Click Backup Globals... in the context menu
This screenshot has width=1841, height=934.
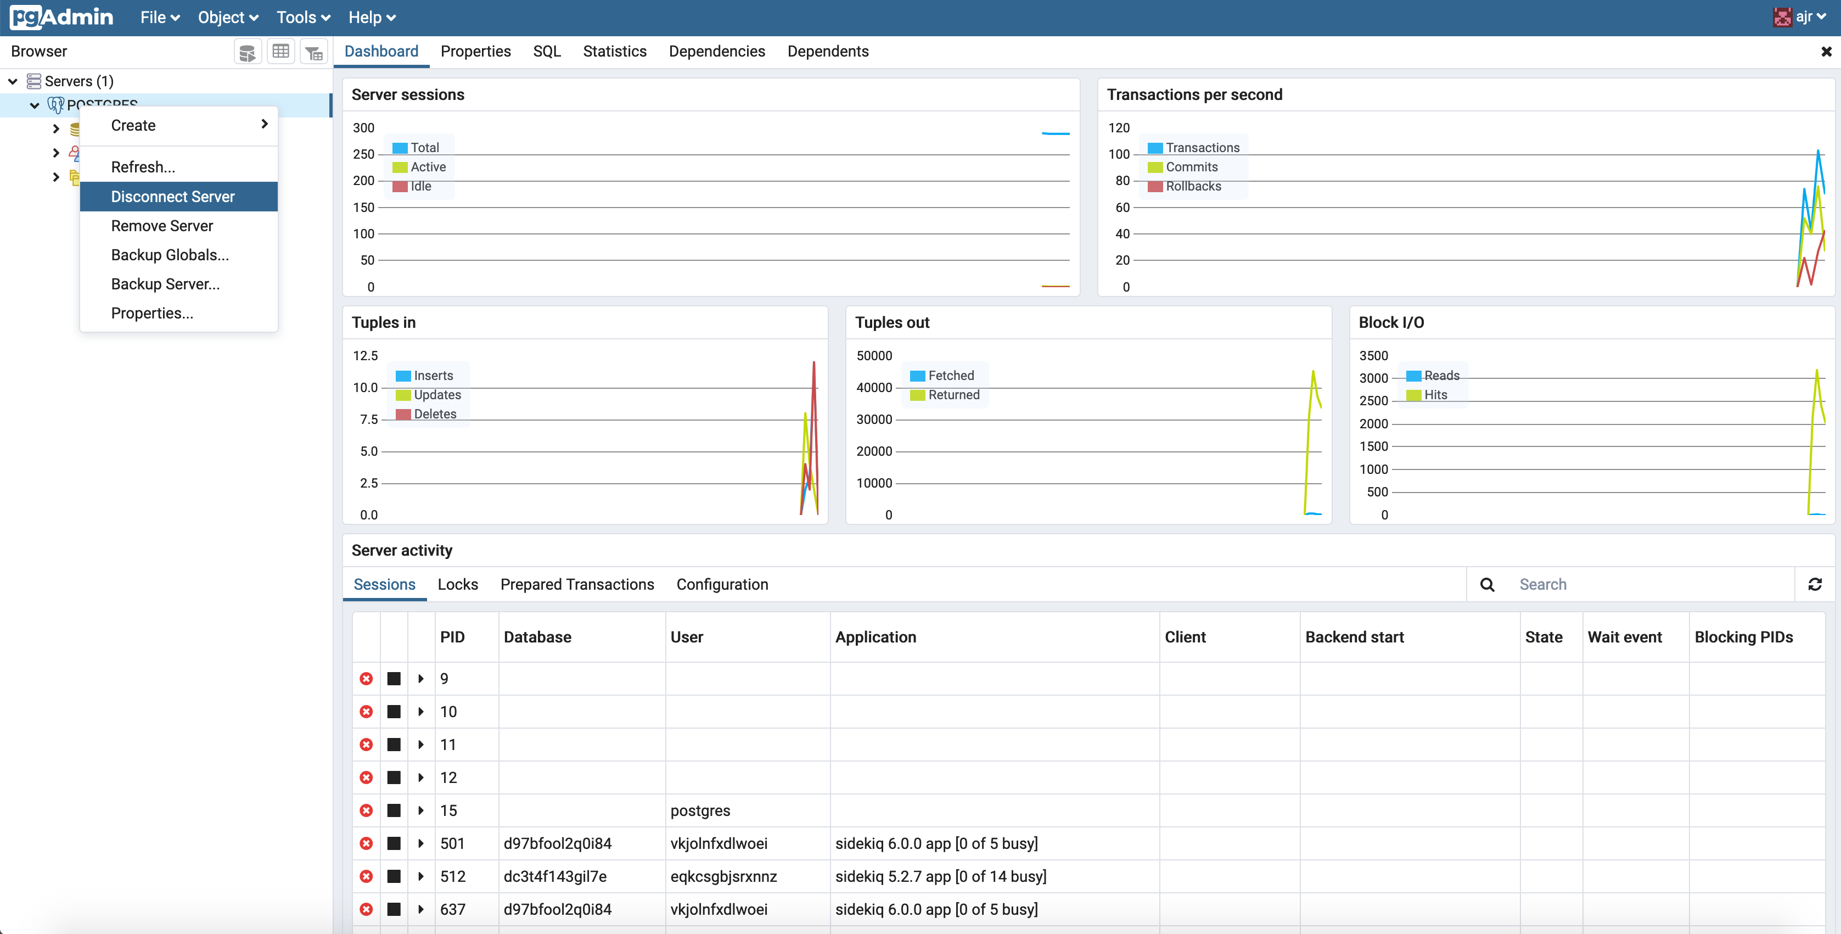(170, 255)
